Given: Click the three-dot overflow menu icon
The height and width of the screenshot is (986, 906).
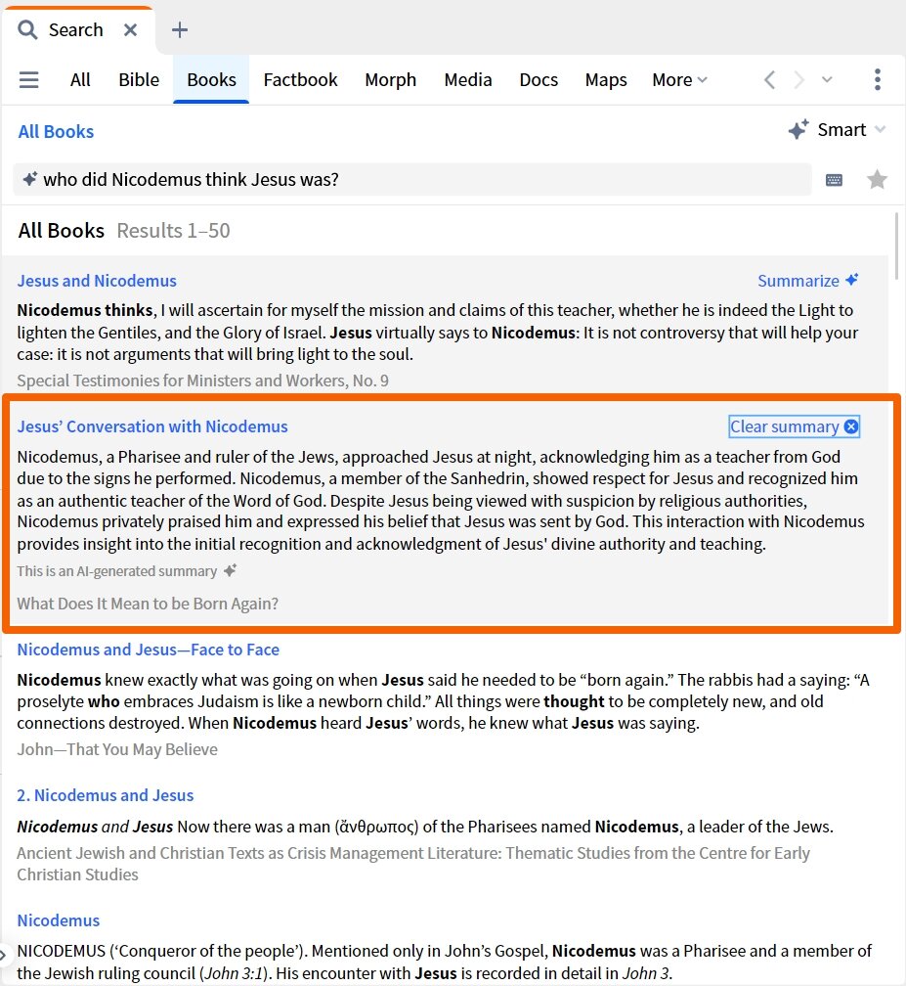Looking at the screenshot, I should [877, 80].
